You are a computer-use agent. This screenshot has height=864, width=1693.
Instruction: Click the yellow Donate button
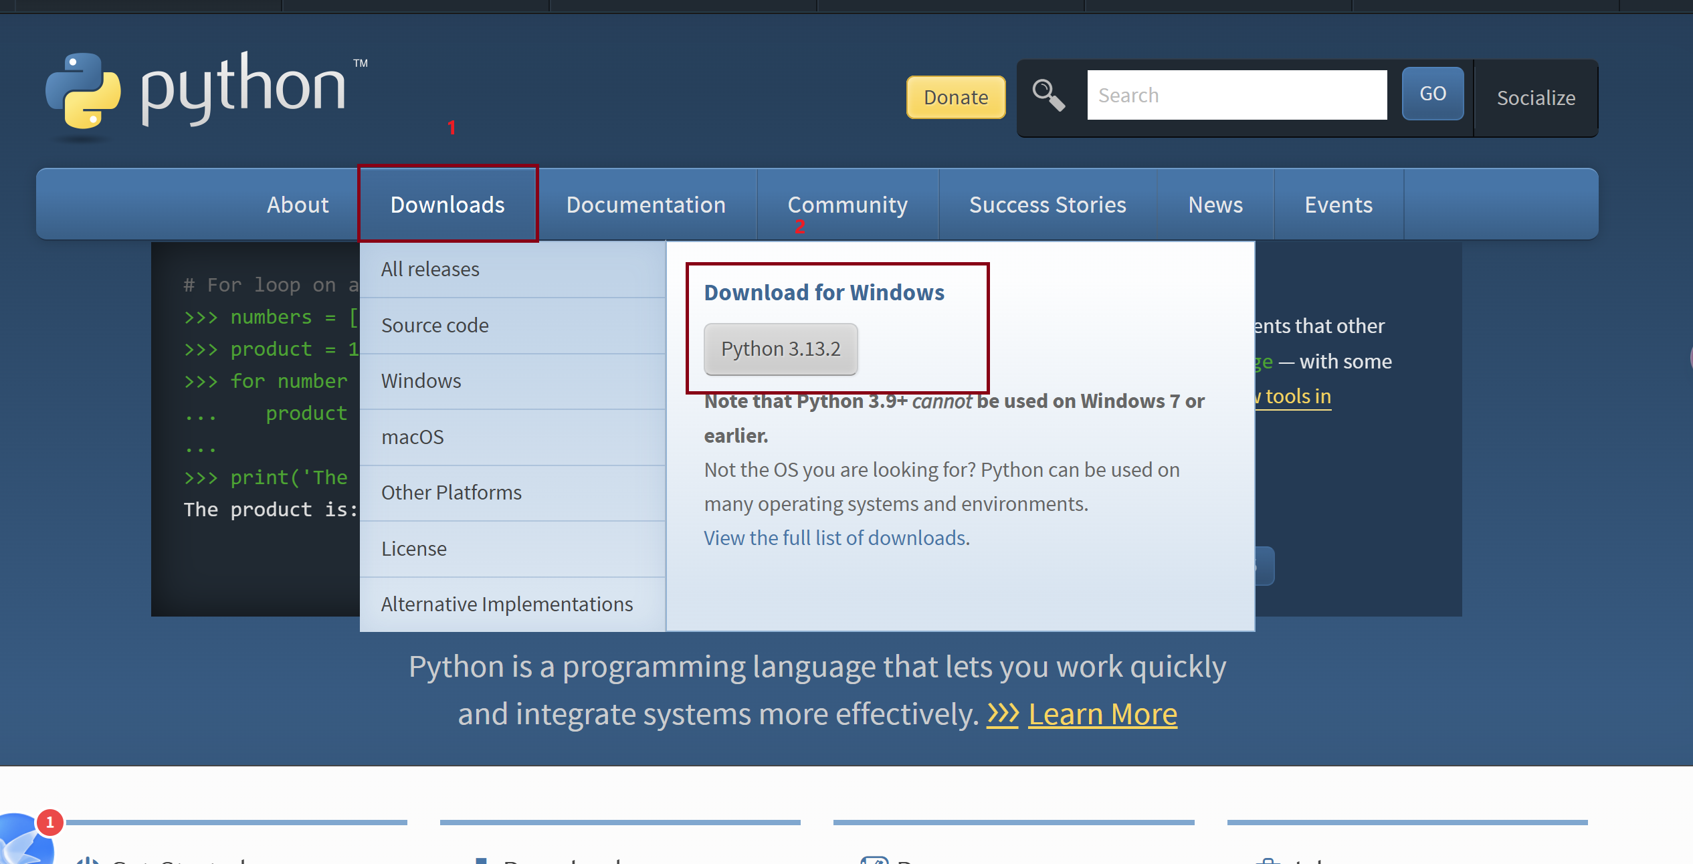(956, 97)
